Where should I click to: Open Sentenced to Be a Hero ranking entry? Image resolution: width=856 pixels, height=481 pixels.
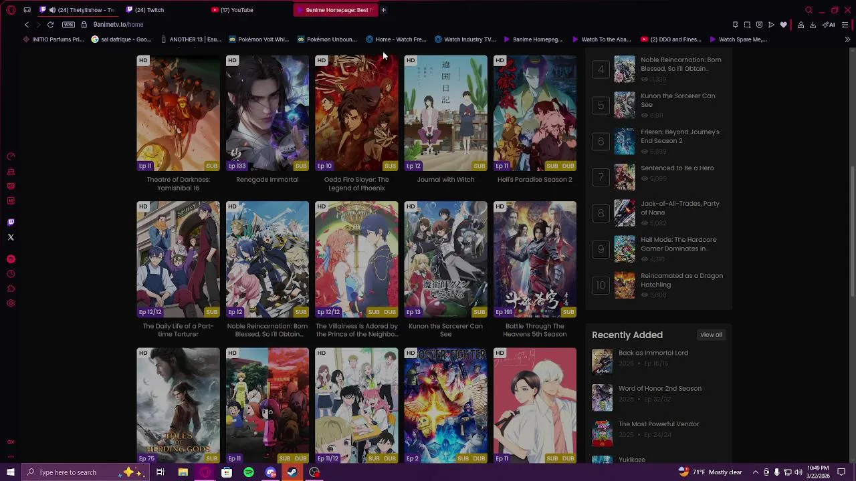677,168
